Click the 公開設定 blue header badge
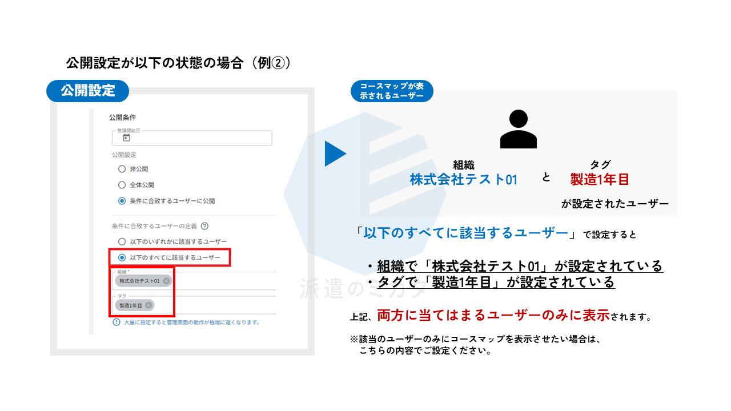Viewport: 731px width, 411px height. [x=88, y=90]
